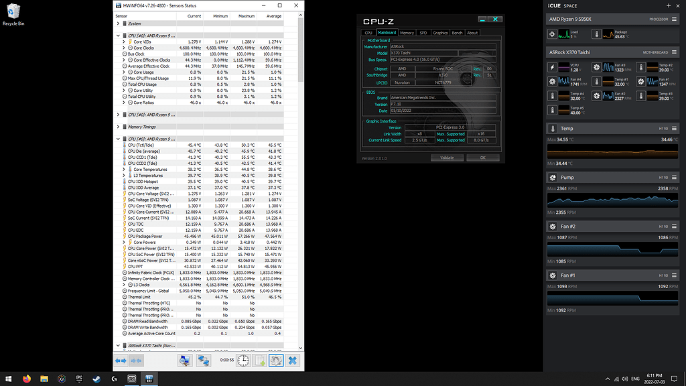Click the HWiNFO settings gear icon
This screenshot has height=386, width=686.
[x=275, y=361]
